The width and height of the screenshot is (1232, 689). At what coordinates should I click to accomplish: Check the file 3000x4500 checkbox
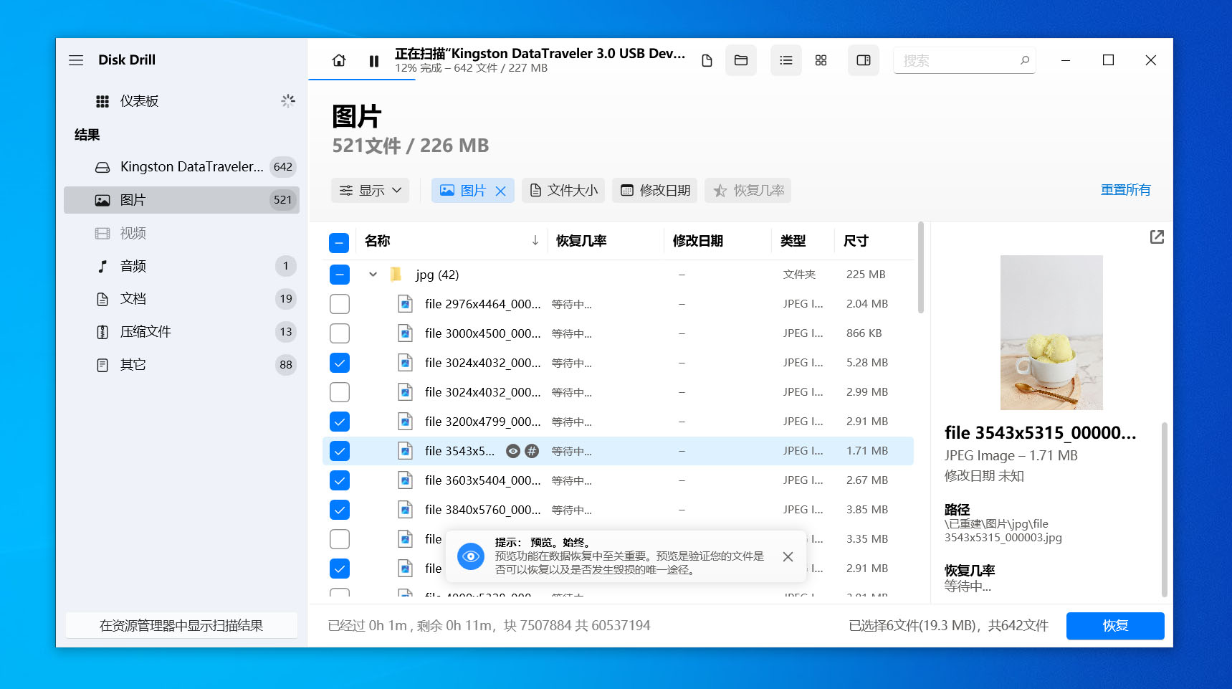point(339,333)
